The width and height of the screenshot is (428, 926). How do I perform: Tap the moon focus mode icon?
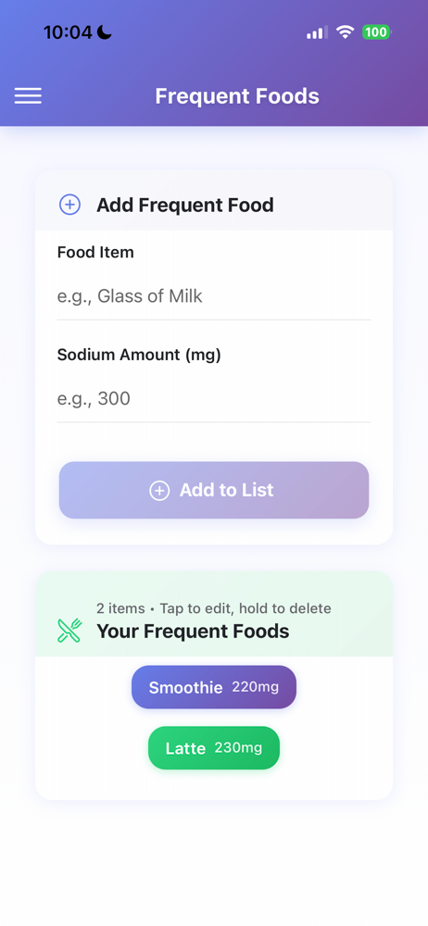[104, 32]
